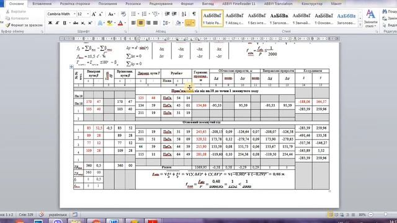The width and height of the screenshot is (397, 223).
Task: Toggle the pilcrow show-formatting marks button
Action: pos(194,14)
